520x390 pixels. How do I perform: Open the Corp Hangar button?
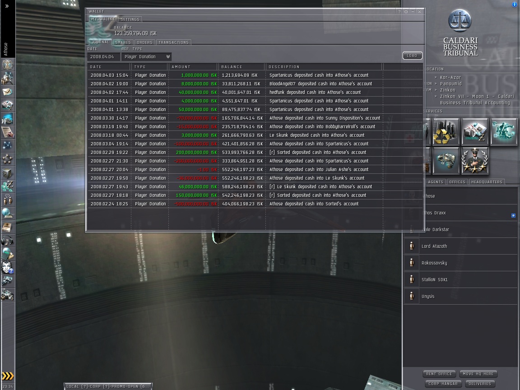(x=443, y=384)
